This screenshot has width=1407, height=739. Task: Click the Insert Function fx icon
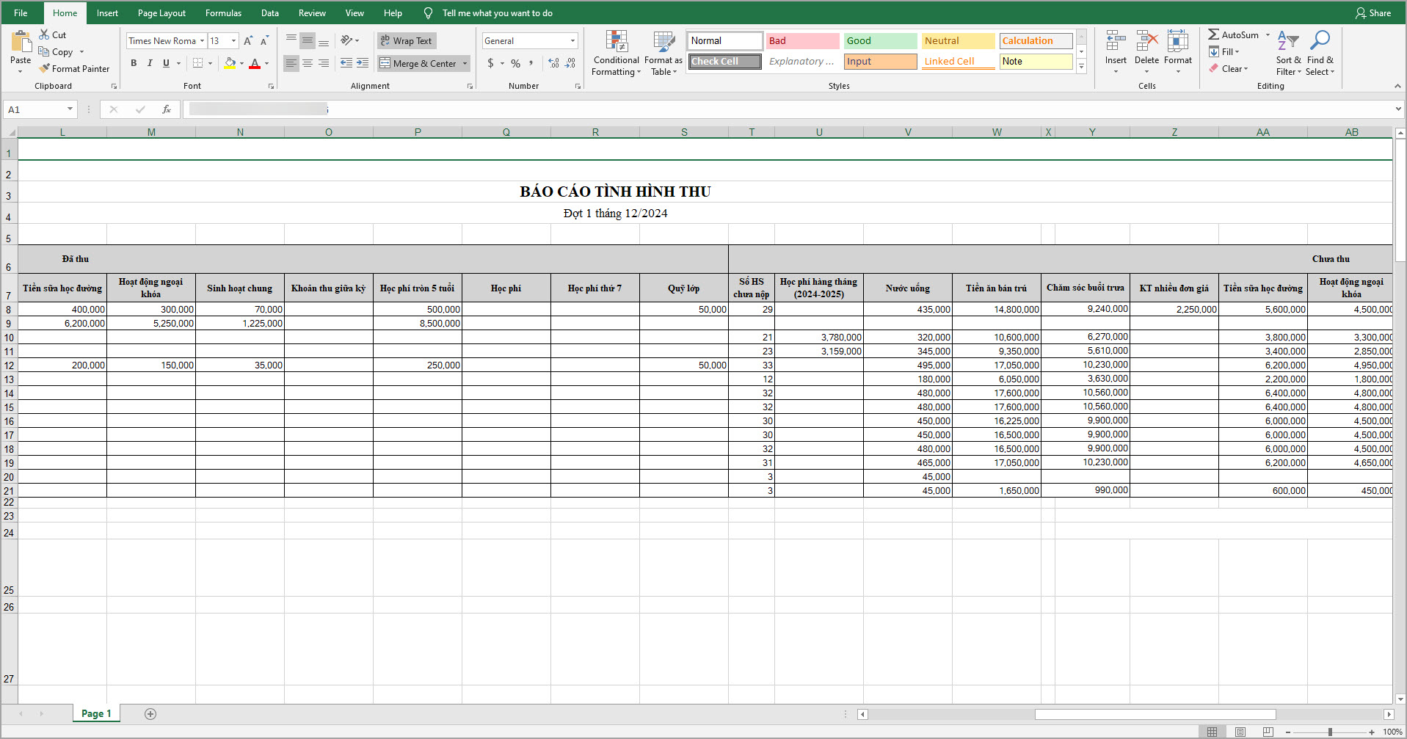coord(167,109)
